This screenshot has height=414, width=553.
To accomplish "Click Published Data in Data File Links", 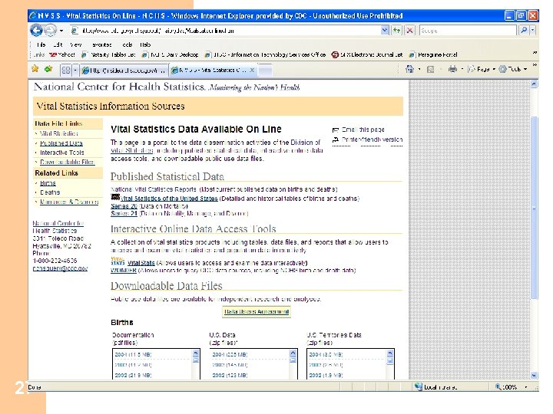I will (61, 143).
